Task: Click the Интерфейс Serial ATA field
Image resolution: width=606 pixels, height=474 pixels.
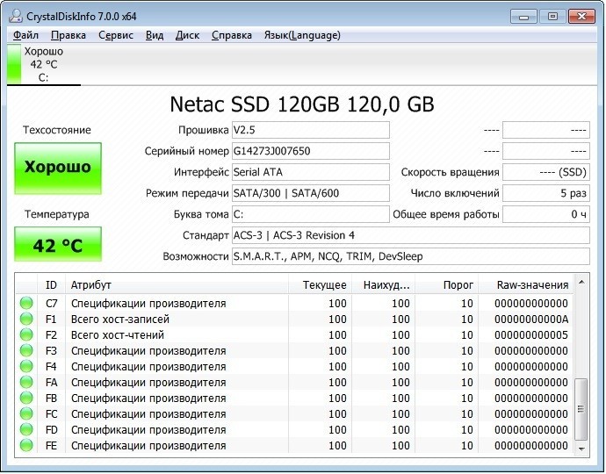Action: pyautogui.click(x=310, y=172)
